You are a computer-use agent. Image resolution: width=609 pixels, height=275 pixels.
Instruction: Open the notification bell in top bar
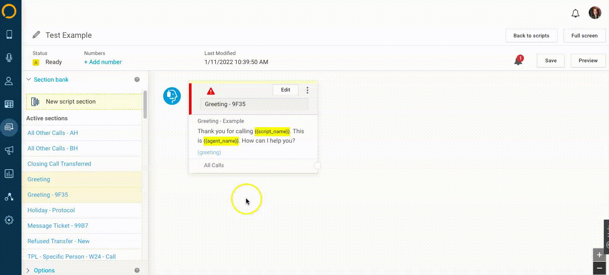point(576,13)
